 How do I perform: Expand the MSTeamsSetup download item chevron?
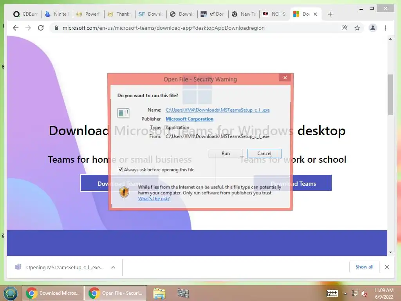click(x=113, y=267)
